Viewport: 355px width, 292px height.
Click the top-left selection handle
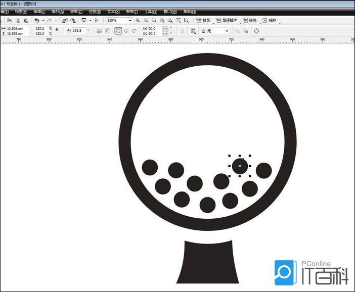(x=230, y=156)
